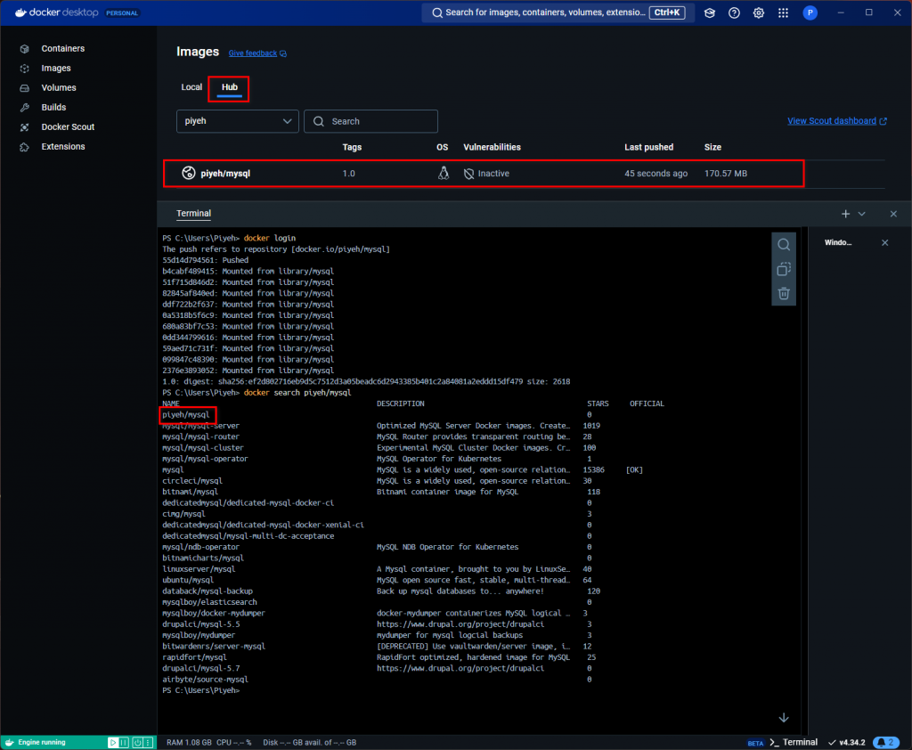Viewport: 912px width, 750px height.
Task: Click the Inactive vulnerabilities shield icon
Action: click(468, 174)
